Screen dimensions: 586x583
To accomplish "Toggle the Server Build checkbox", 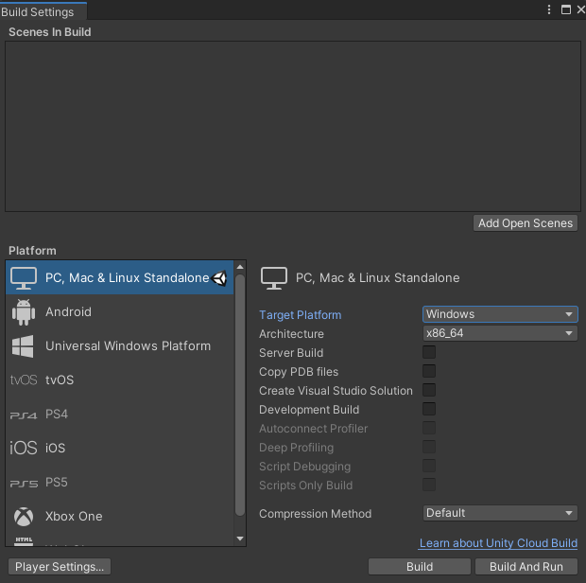I will tap(429, 352).
